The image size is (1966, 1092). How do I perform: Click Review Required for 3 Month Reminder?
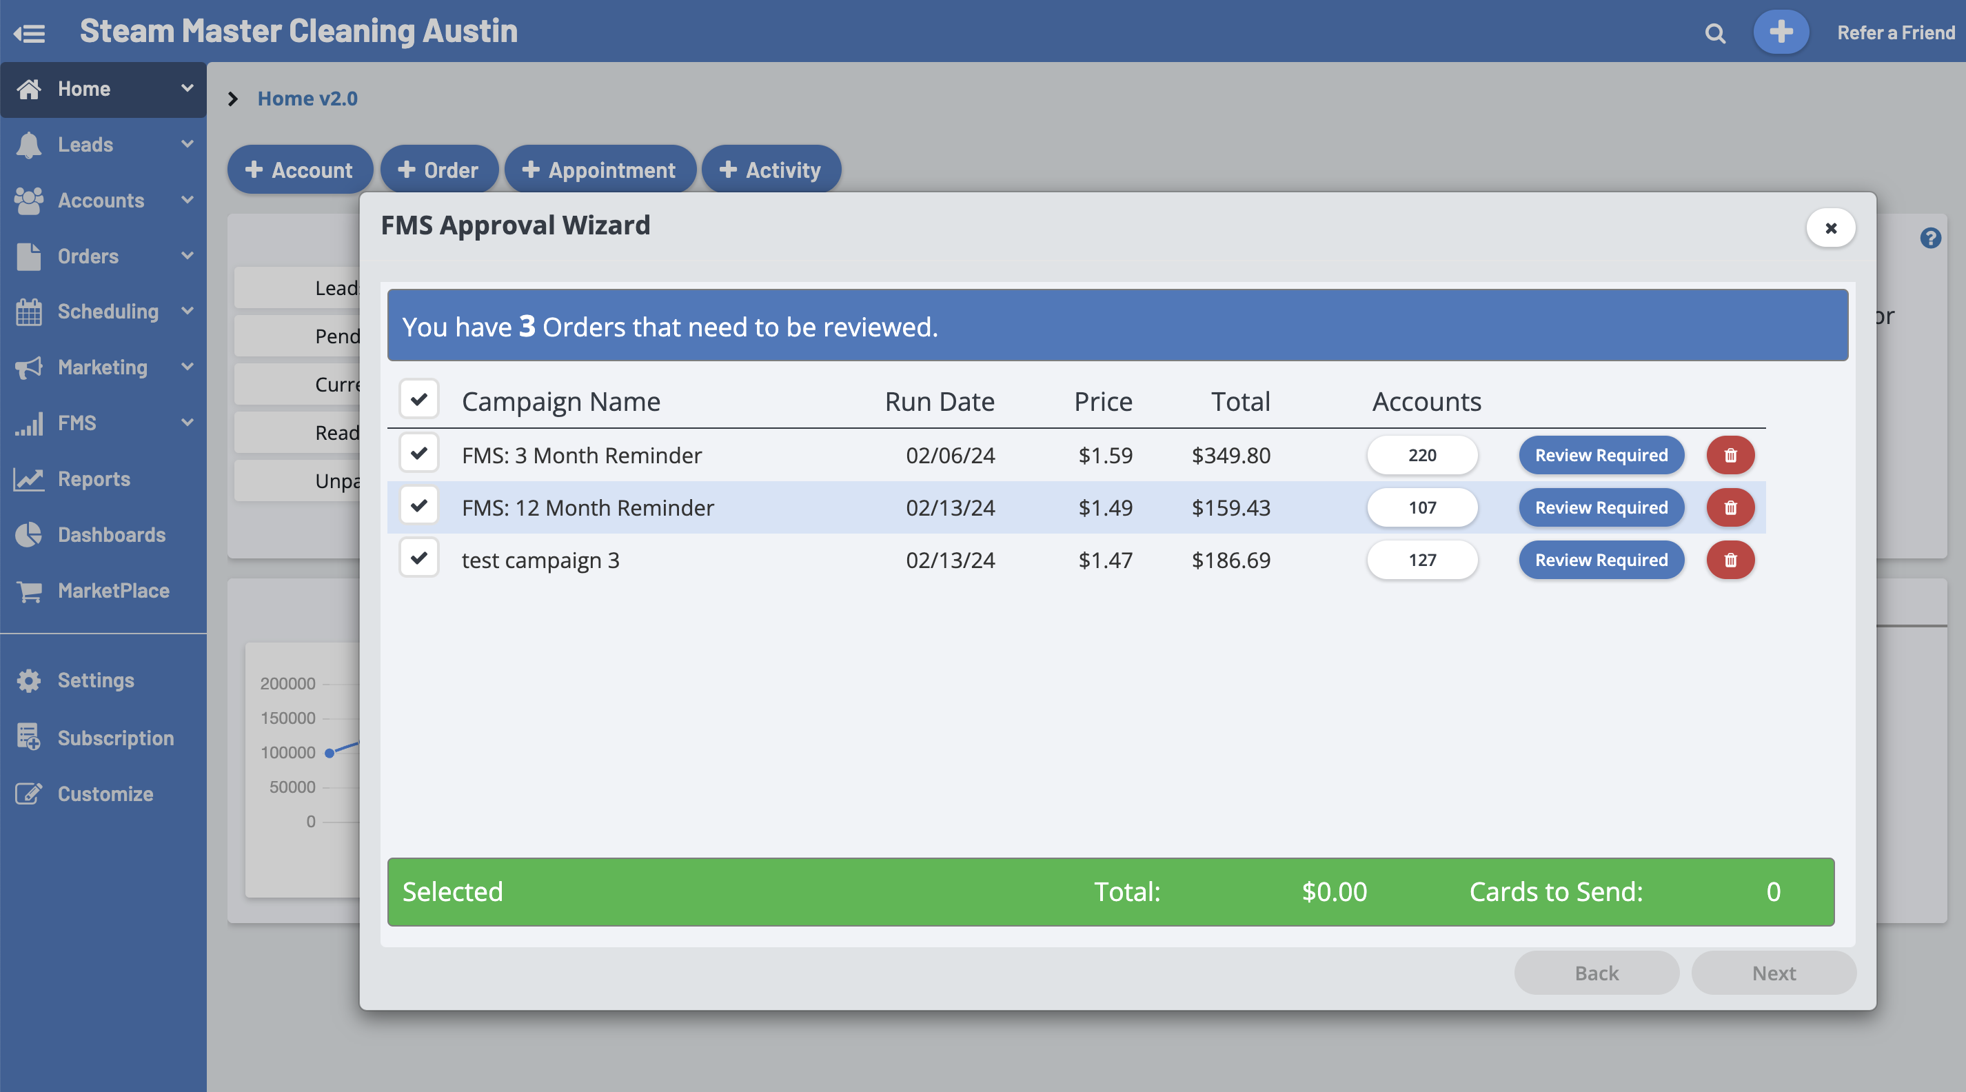1601,455
